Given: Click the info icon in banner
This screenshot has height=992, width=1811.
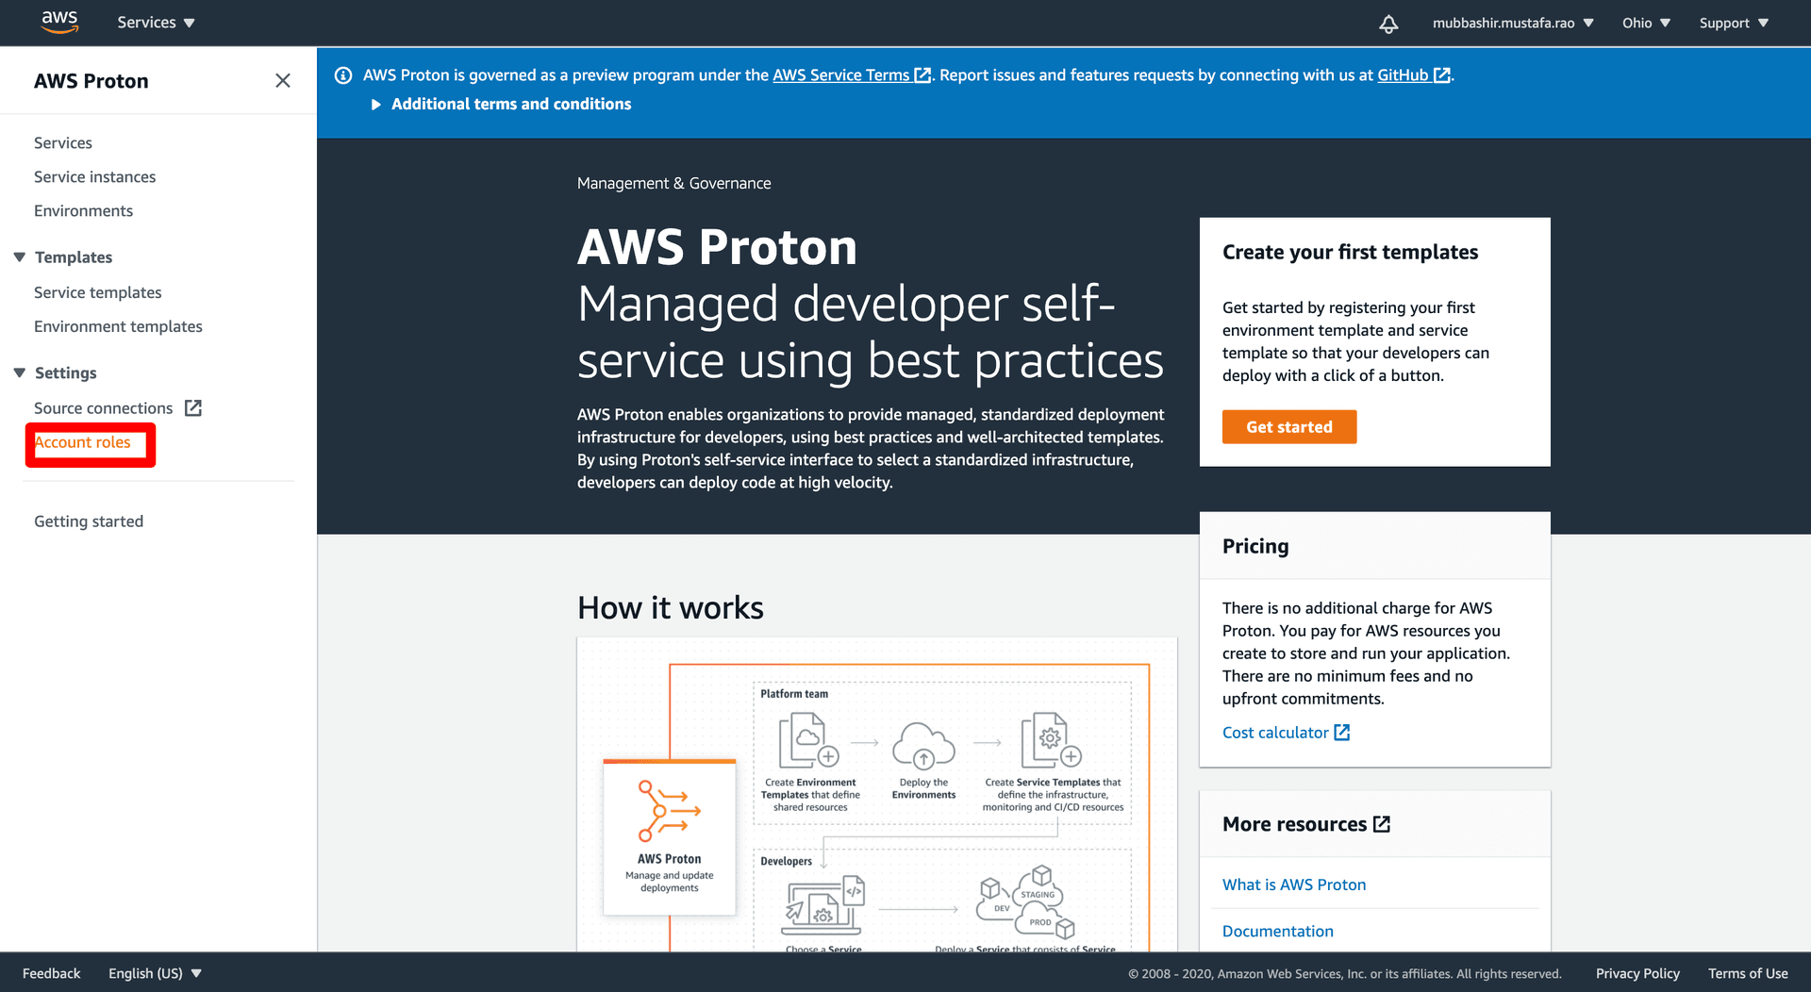Looking at the screenshot, I should tap(343, 75).
